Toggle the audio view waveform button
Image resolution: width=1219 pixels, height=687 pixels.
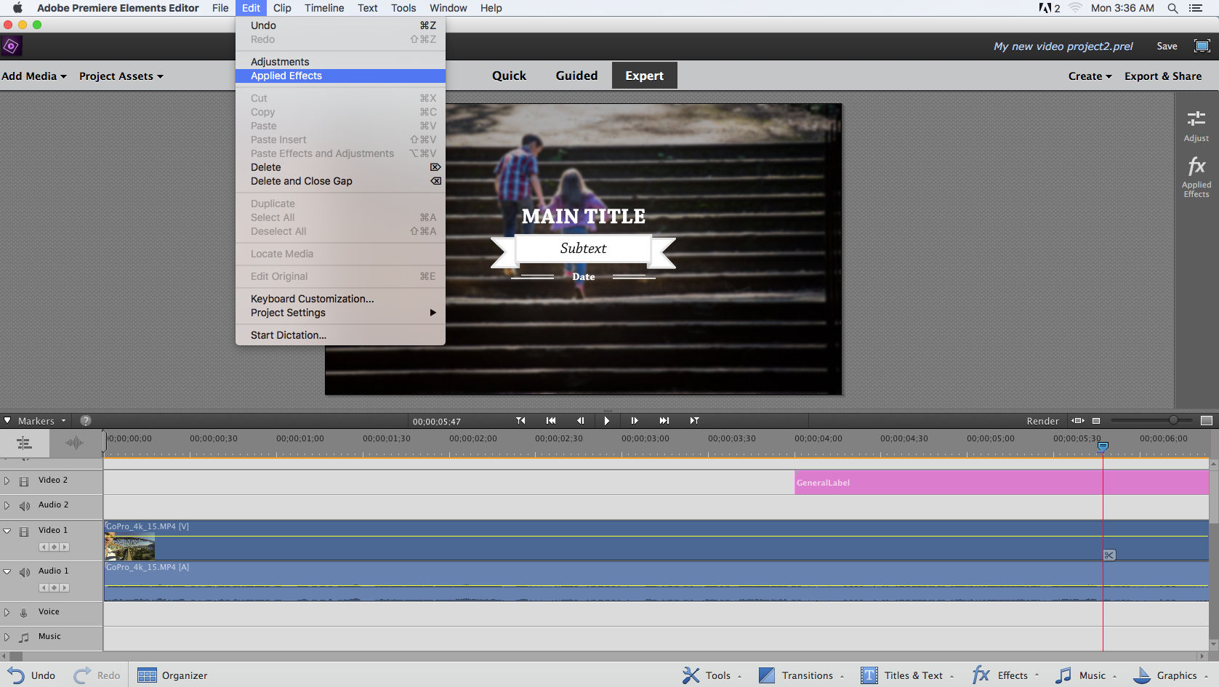[74, 443]
